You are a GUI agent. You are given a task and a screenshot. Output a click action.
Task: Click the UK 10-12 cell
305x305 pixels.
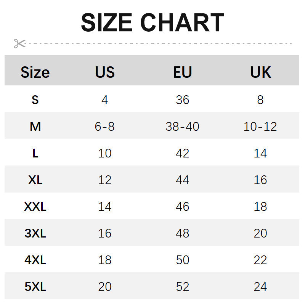point(260,127)
